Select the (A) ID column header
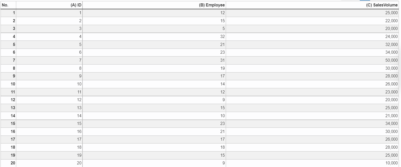The image size is (401, 167). 49,5
